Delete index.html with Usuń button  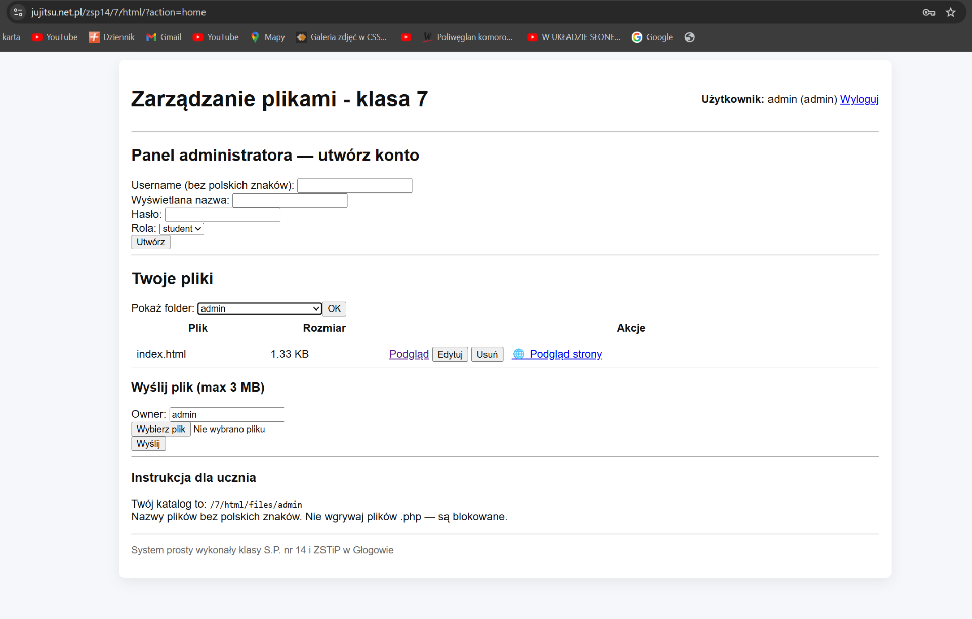click(487, 354)
